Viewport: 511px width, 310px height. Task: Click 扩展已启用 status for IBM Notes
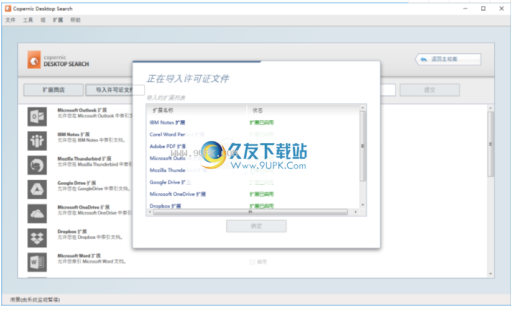pos(261,123)
